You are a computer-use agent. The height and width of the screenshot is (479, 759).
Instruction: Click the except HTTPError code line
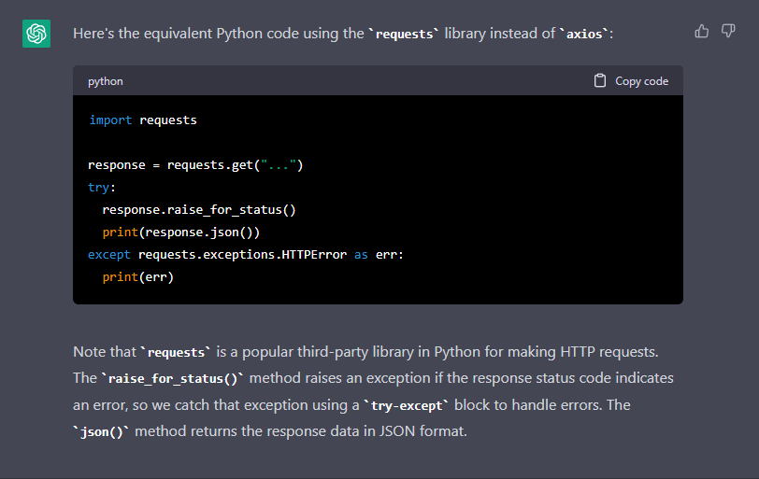click(246, 254)
